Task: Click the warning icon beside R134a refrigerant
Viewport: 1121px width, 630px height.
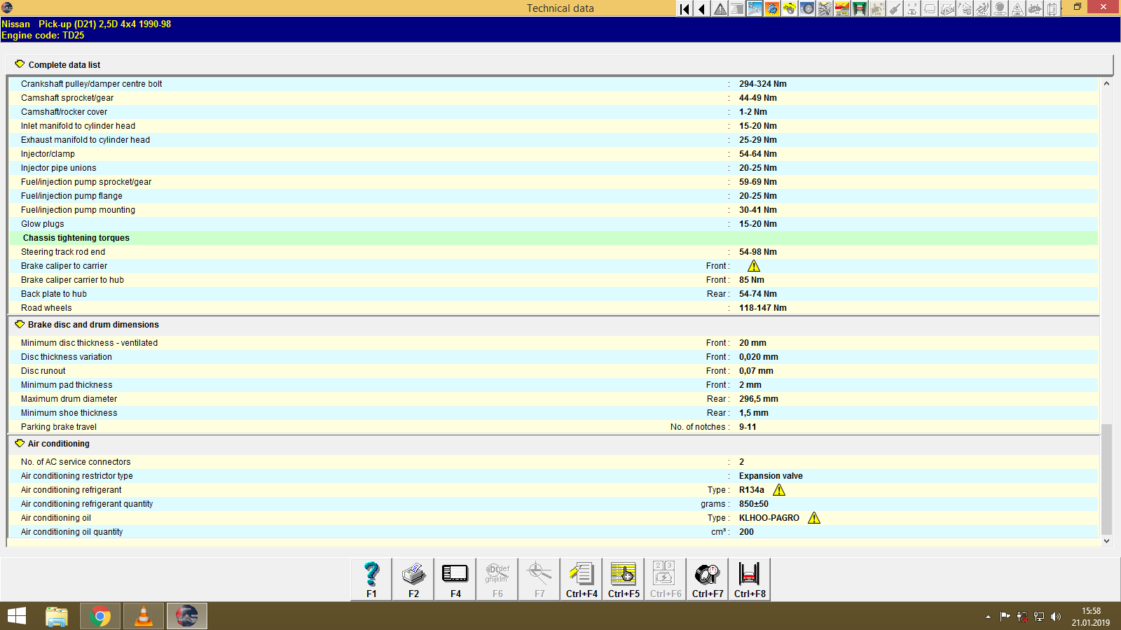Action: pos(778,490)
